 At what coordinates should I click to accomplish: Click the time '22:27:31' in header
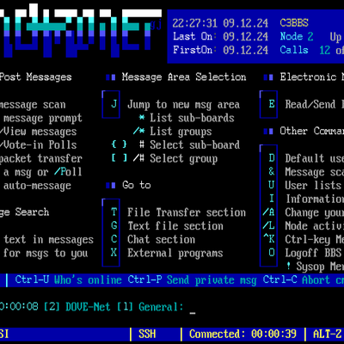point(194,23)
